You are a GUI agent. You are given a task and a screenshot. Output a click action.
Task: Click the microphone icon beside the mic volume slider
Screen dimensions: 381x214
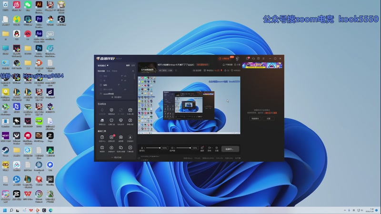point(142,148)
